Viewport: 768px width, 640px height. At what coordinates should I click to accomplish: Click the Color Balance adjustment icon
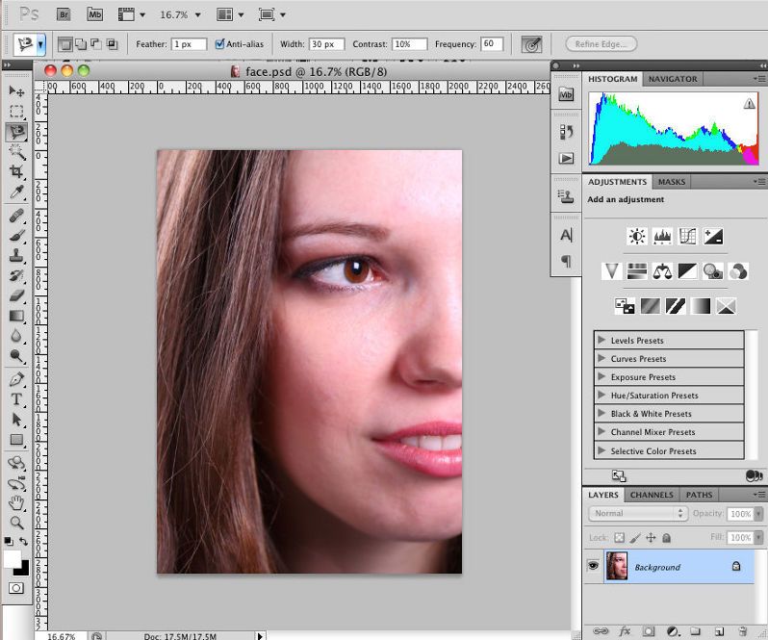(662, 271)
